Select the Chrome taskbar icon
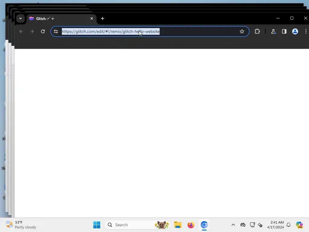The width and height of the screenshot is (309, 232). [204, 225]
